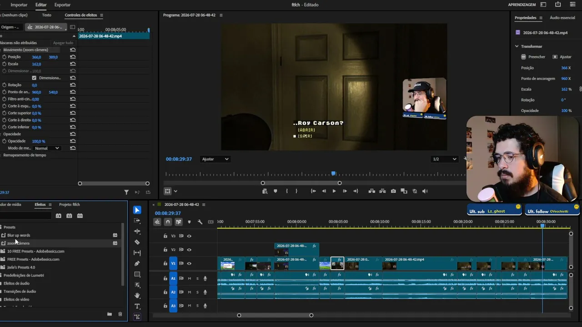
Task: Select the Rectangle tool
Action: pyautogui.click(x=137, y=274)
